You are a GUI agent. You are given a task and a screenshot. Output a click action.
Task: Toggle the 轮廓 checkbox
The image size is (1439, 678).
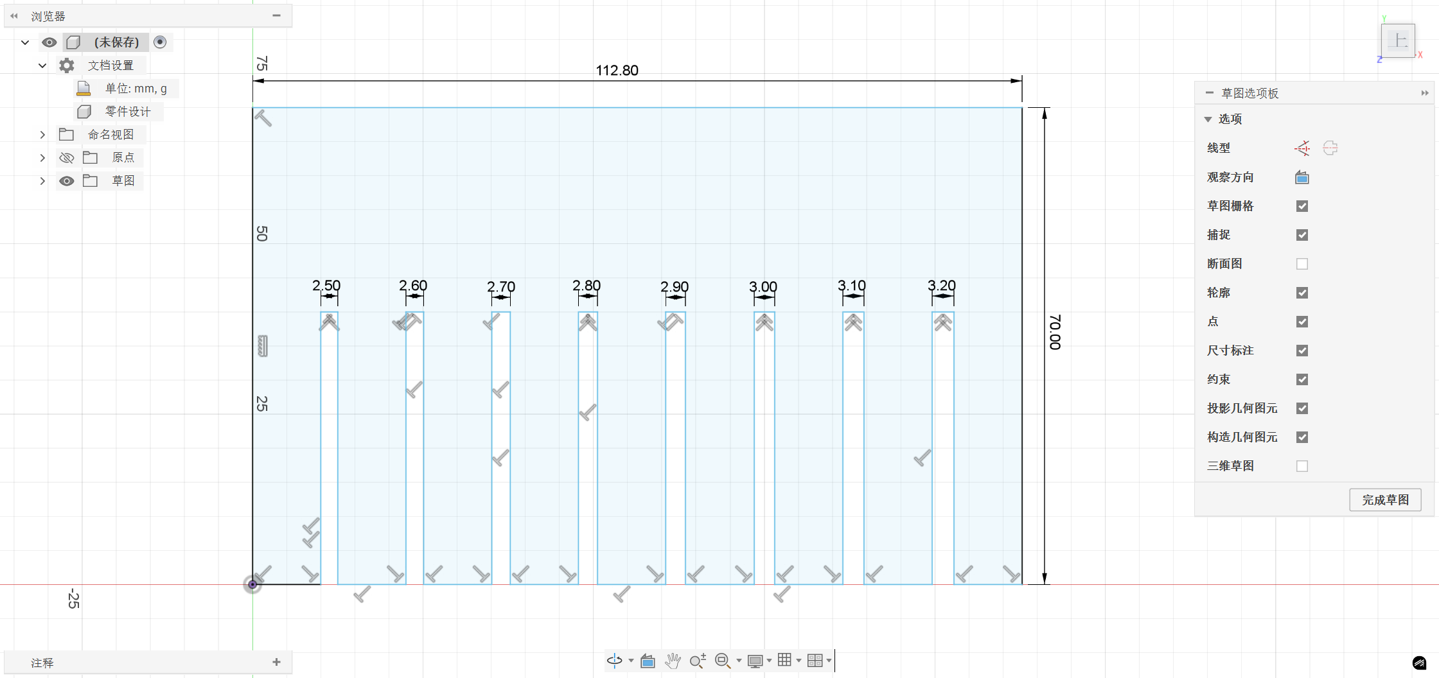coord(1302,293)
